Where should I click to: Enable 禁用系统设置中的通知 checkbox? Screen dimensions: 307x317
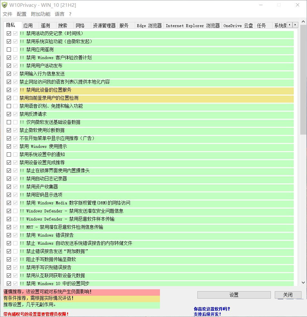(9, 154)
